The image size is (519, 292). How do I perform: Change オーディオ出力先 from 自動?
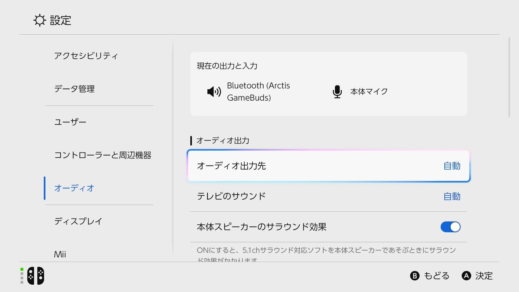pos(451,166)
